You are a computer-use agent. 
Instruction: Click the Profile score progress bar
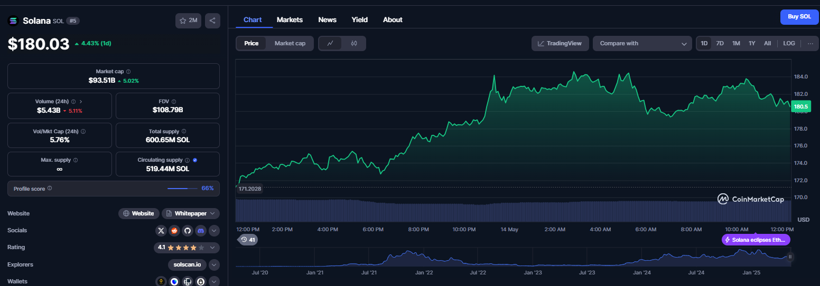[183, 189]
